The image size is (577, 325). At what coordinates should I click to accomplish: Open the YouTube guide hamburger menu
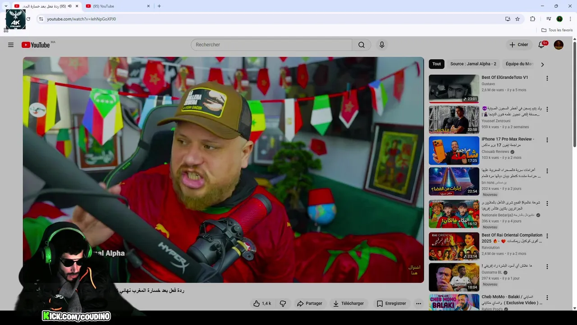click(x=11, y=45)
